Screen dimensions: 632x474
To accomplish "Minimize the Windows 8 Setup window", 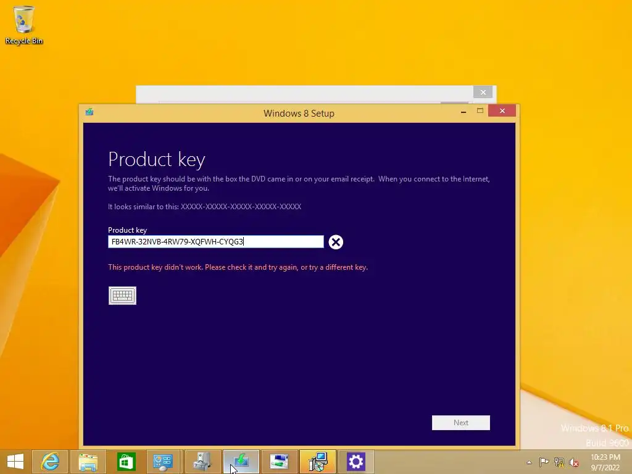I will [x=464, y=111].
